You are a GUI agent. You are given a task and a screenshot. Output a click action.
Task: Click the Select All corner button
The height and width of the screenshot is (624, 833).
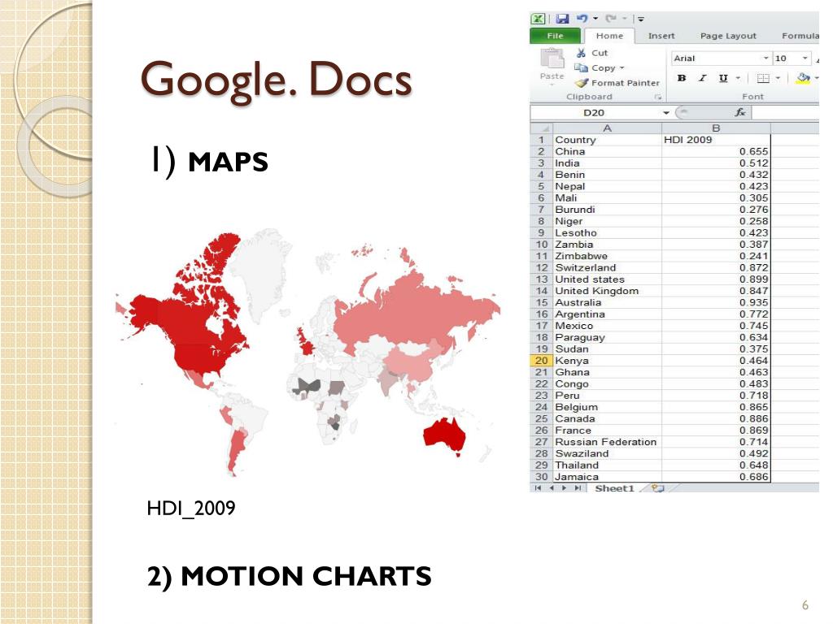pyautogui.click(x=541, y=128)
